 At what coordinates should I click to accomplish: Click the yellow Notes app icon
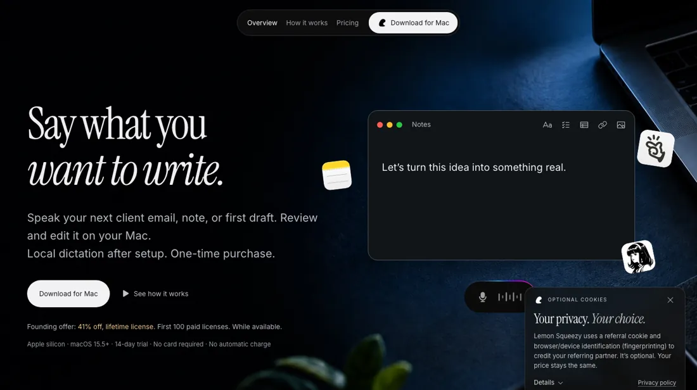coord(337,175)
